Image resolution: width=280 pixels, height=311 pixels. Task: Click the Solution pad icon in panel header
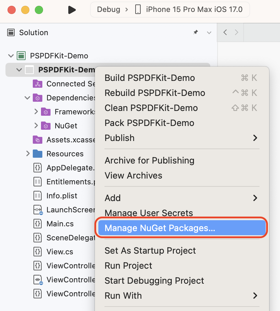point(11,32)
